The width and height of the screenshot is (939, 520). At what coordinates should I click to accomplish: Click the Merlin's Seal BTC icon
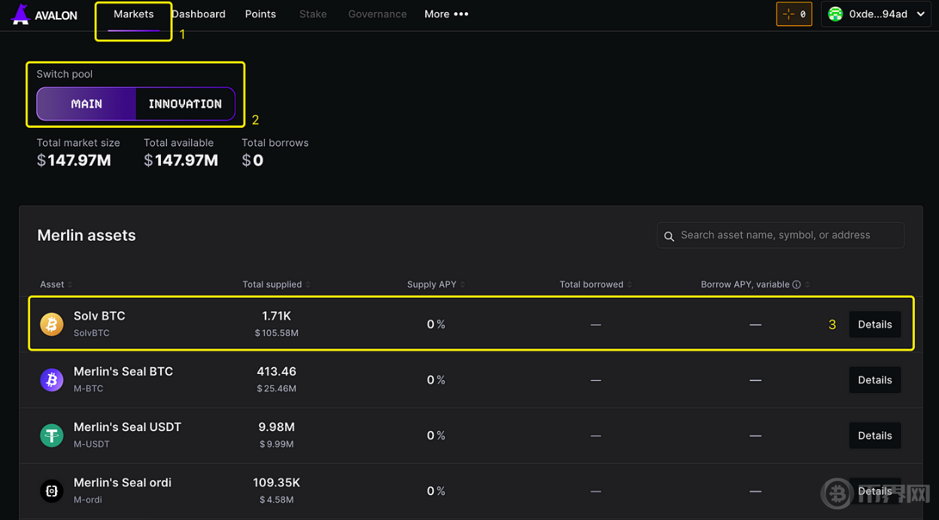pos(52,380)
